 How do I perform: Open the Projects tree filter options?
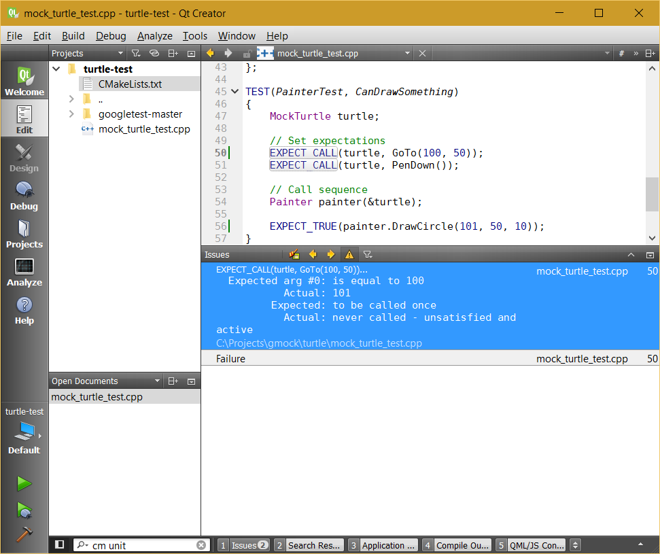tap(135, 54)
